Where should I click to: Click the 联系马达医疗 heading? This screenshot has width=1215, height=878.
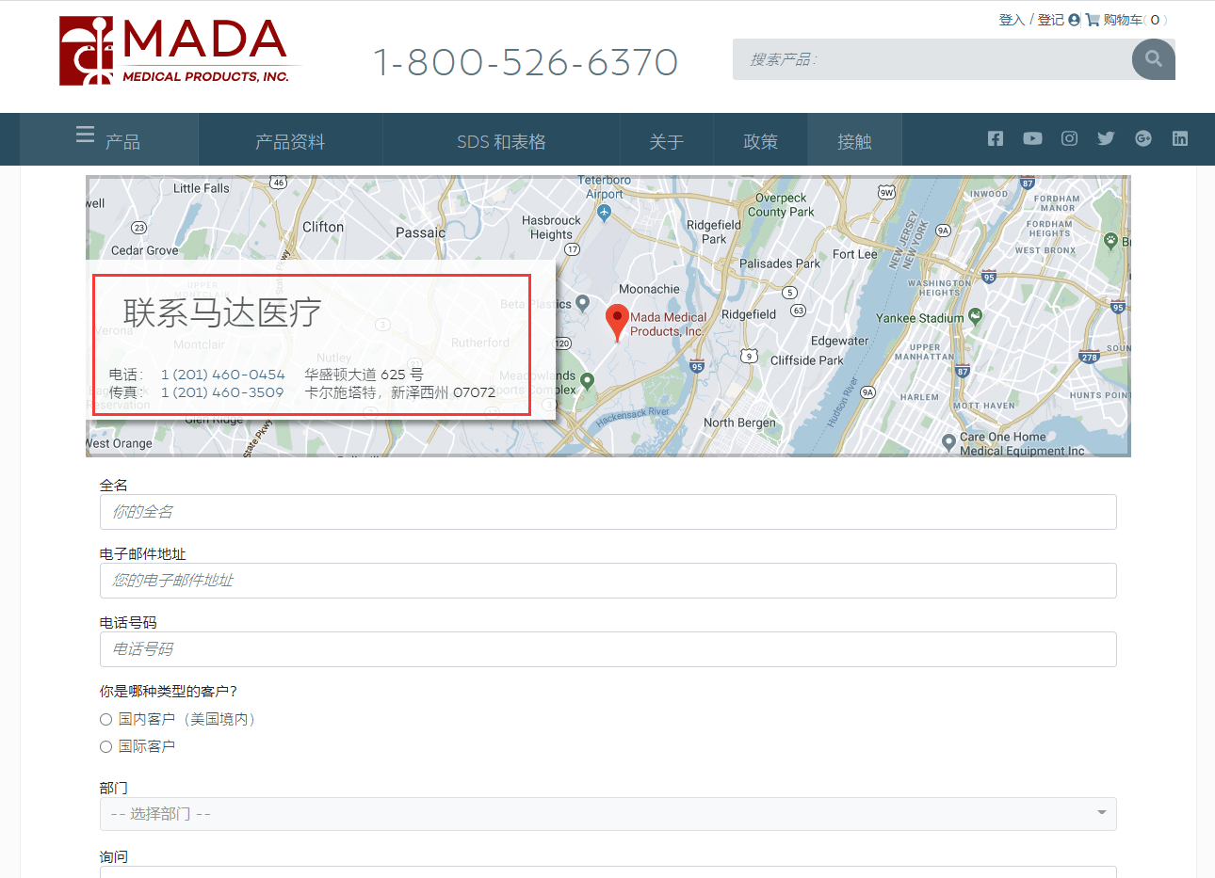click(222, 312)
